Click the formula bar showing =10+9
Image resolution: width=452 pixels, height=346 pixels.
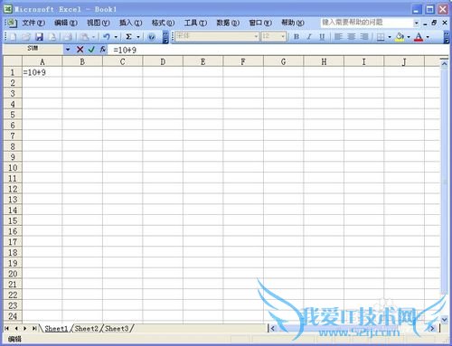(x=278, y=50)
